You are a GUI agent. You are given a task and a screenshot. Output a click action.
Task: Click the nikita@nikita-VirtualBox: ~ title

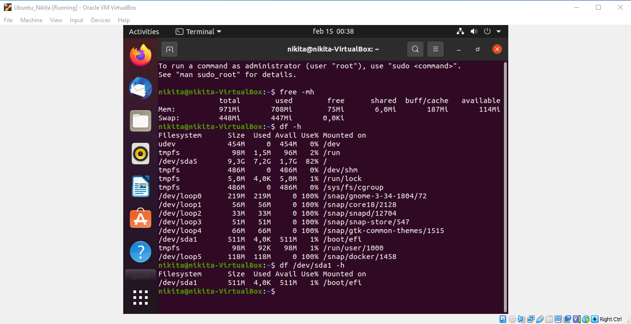(333, 49)
